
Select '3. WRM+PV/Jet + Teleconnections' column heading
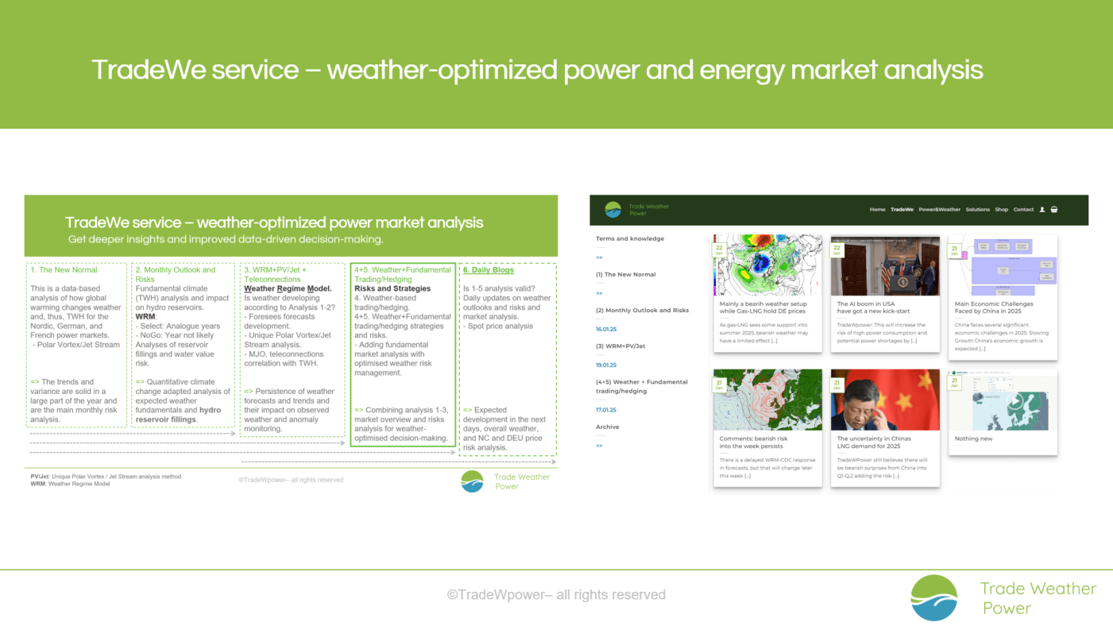click(x=275, y=275)
